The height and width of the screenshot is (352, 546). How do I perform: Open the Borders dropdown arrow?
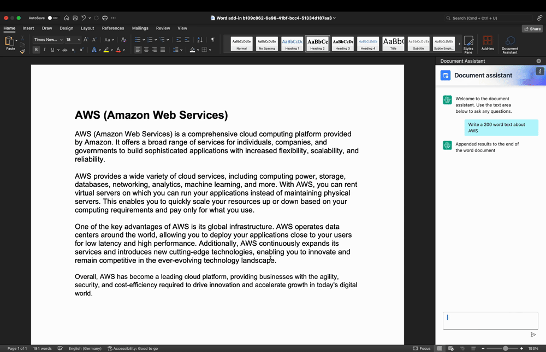pyautogui.click(x=210, y=50)
